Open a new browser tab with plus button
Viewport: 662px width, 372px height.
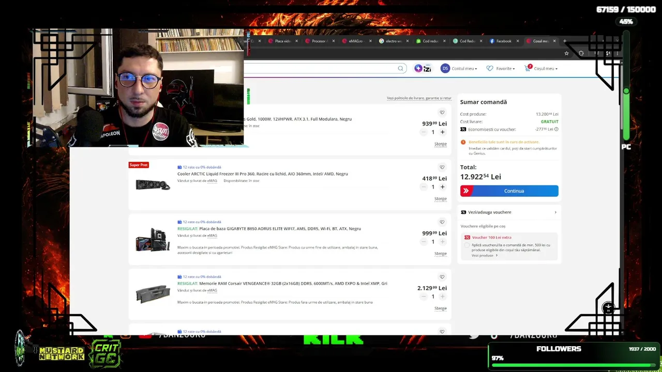565,41
